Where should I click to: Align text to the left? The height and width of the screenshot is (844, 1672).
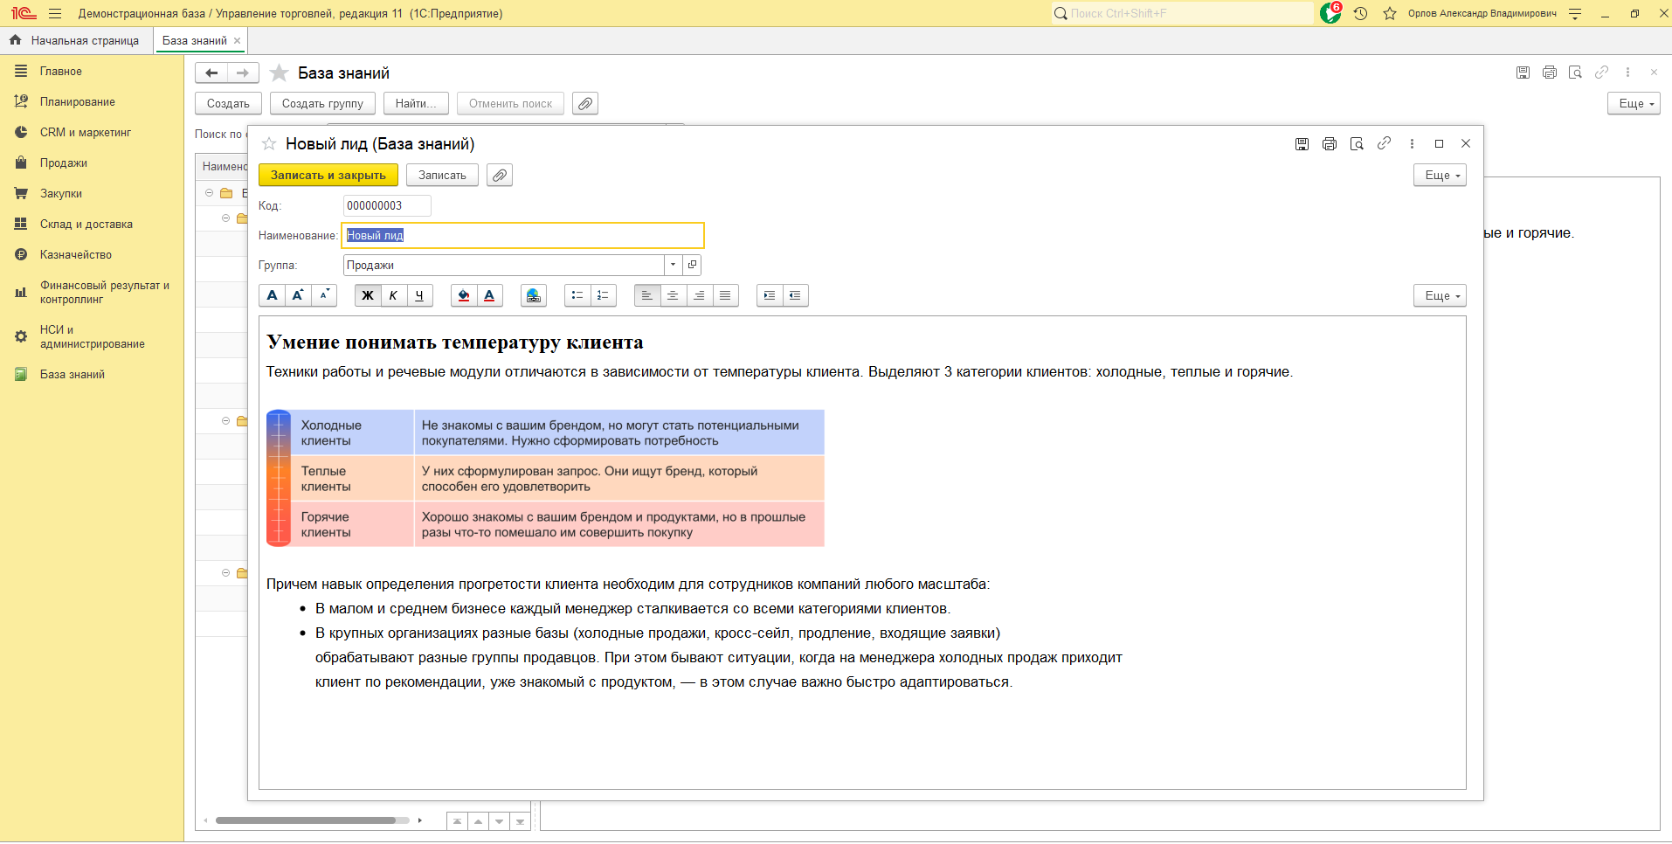pos(647,295)
